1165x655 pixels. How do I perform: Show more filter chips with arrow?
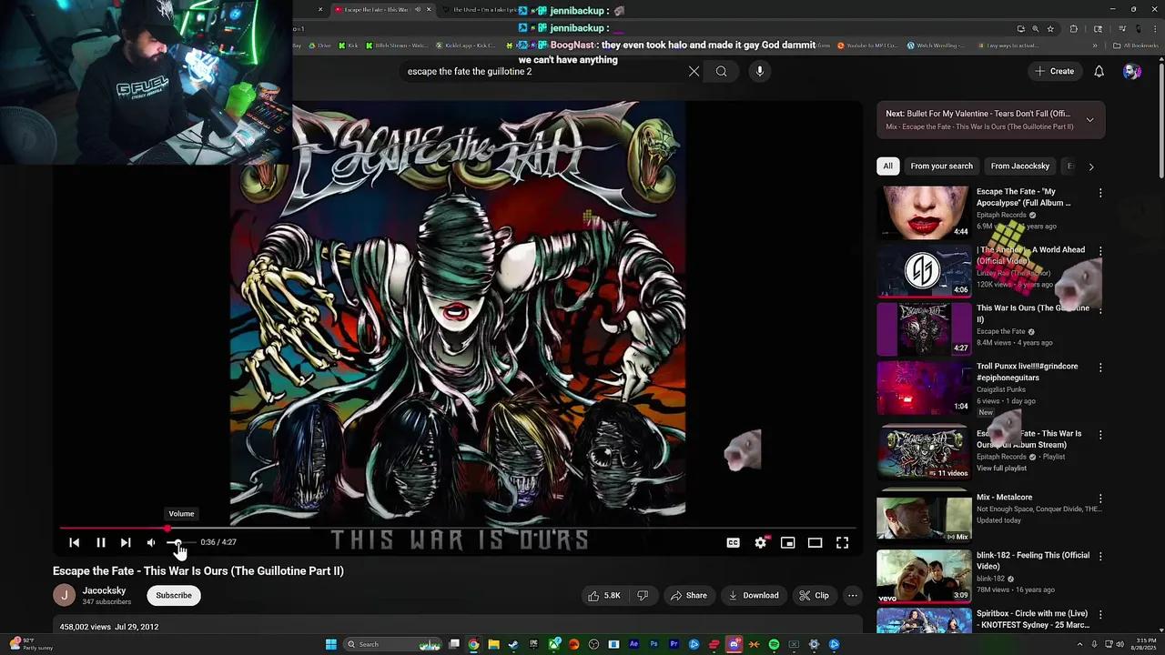click(x=1091, y=166)
